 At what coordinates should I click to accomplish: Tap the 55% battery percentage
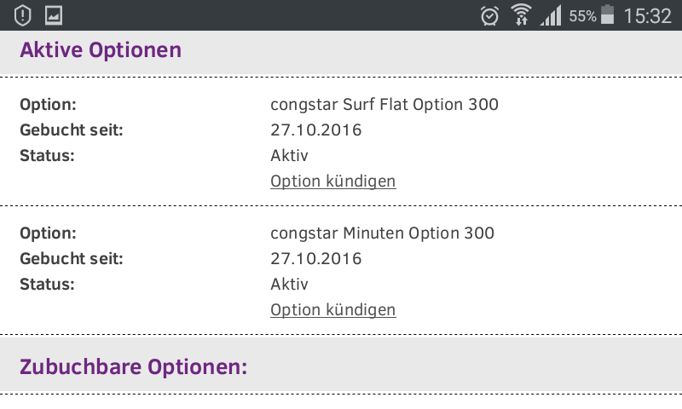(x=582, y=16)
